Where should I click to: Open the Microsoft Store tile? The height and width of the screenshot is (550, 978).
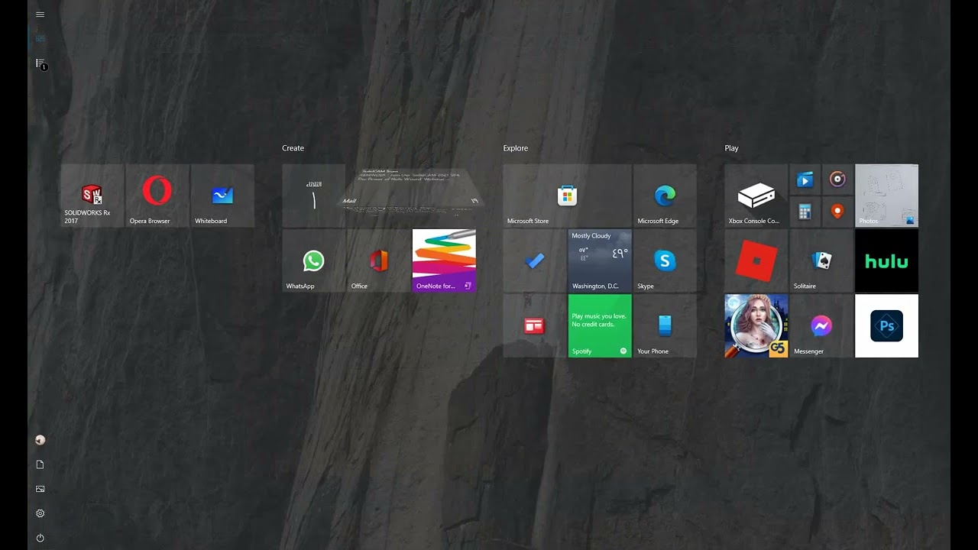[567, 196]
